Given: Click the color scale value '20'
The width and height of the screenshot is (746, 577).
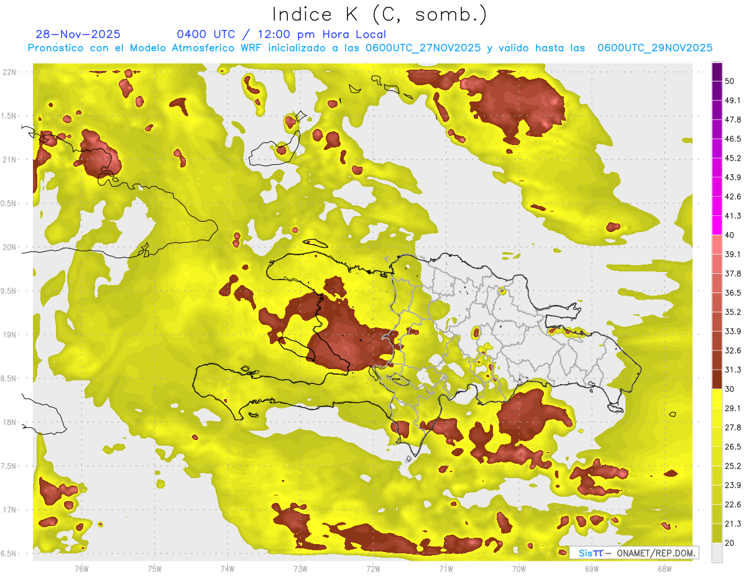Looking at the screenshot, I should click(x=730, y=543).
